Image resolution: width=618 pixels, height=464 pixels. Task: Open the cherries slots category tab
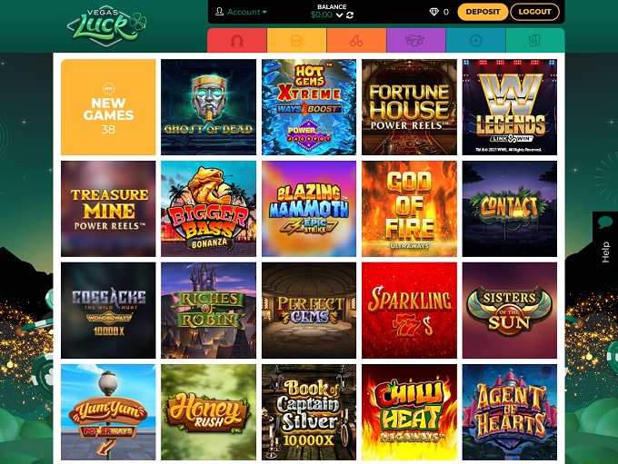coord(356,41)
